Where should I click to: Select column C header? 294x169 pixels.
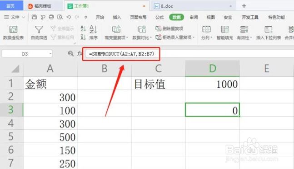pos(158,68)
